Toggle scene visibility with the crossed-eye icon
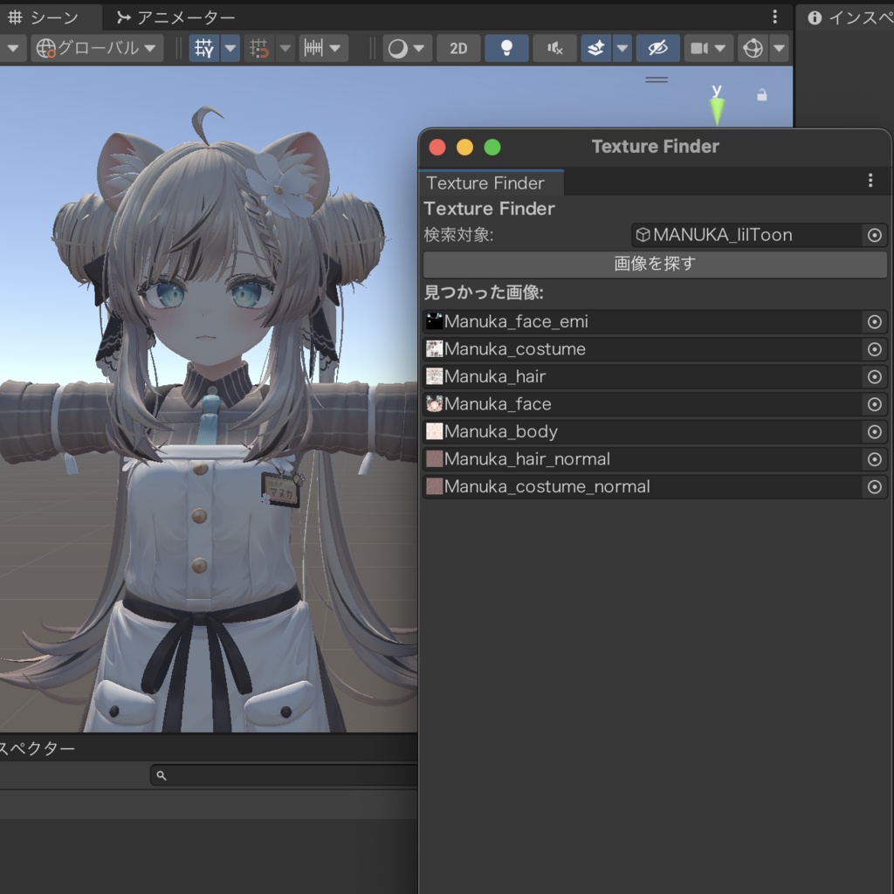The width and height of the screenshot is (894, 894). coord(657,48)
